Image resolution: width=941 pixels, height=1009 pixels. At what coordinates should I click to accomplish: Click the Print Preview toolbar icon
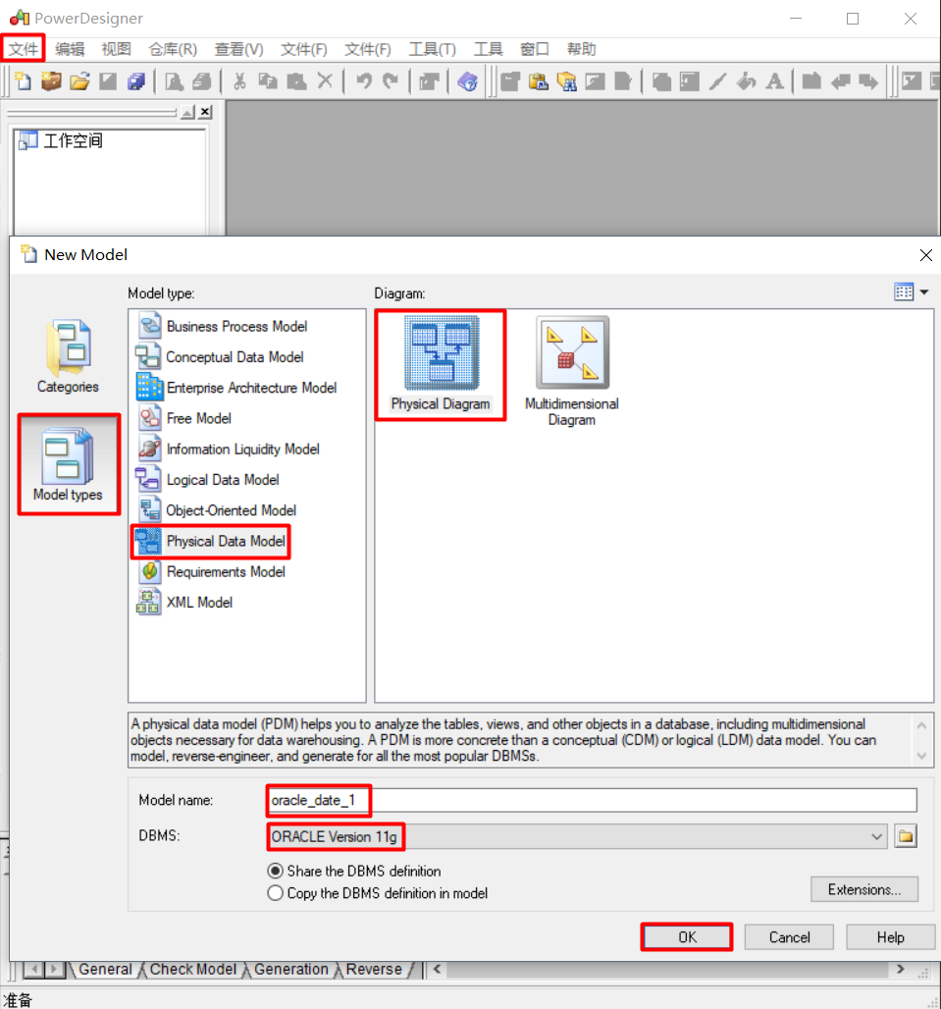[x=175, y=81]
